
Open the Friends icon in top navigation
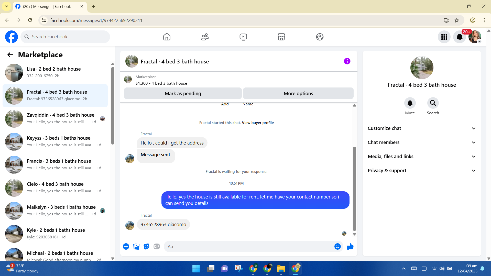click(205, 37)
